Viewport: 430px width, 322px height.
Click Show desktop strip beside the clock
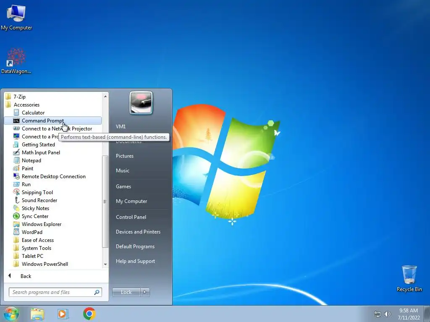(427, 314)
